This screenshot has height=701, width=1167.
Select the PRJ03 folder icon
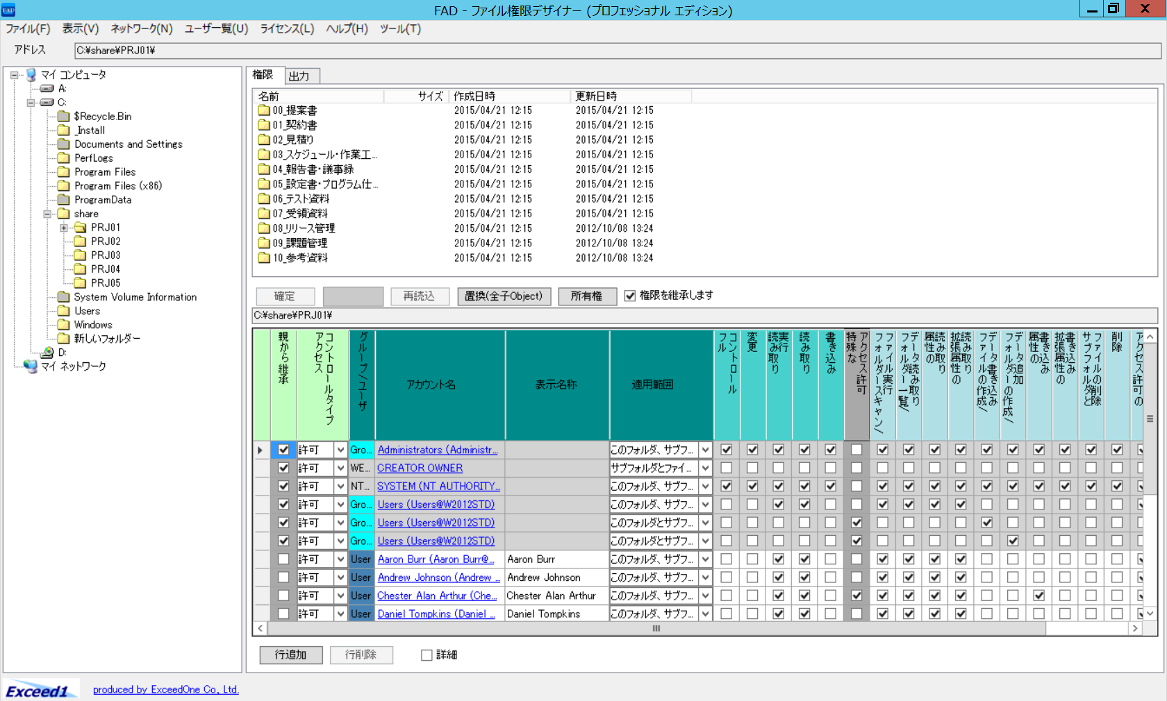pos(81,255)
